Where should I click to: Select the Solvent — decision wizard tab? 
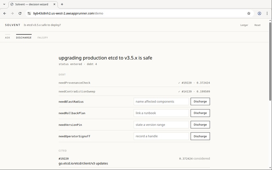(x=33, y=4)
